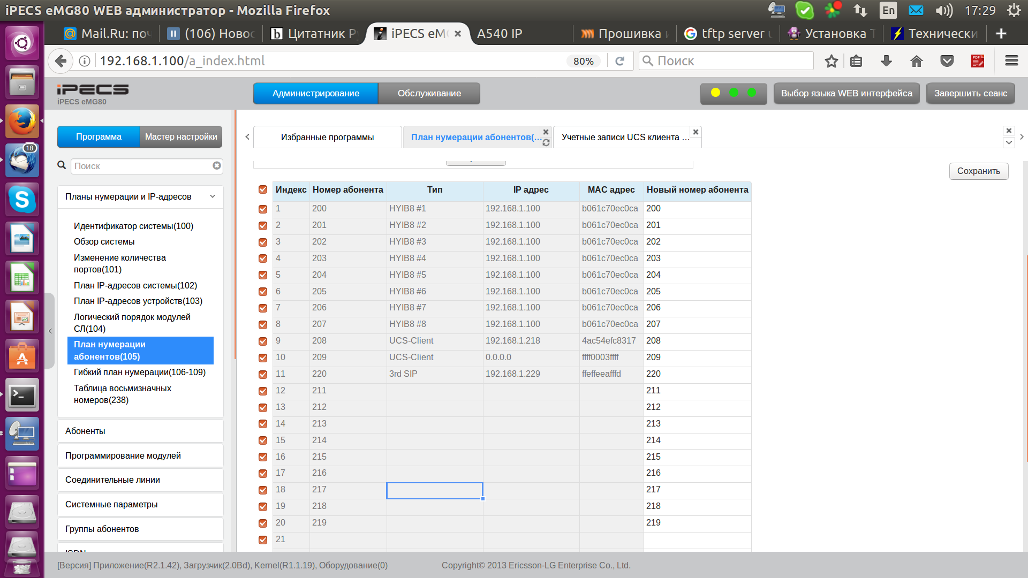This screenshot has height=578, width=1028.
Task: Click new subscriber number field for 208
Action: tap(696, 341)
